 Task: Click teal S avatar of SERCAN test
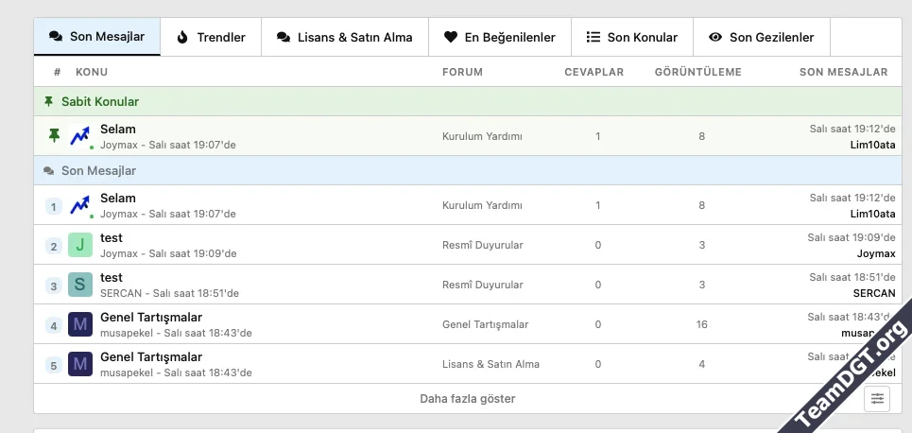coord(80,286)
